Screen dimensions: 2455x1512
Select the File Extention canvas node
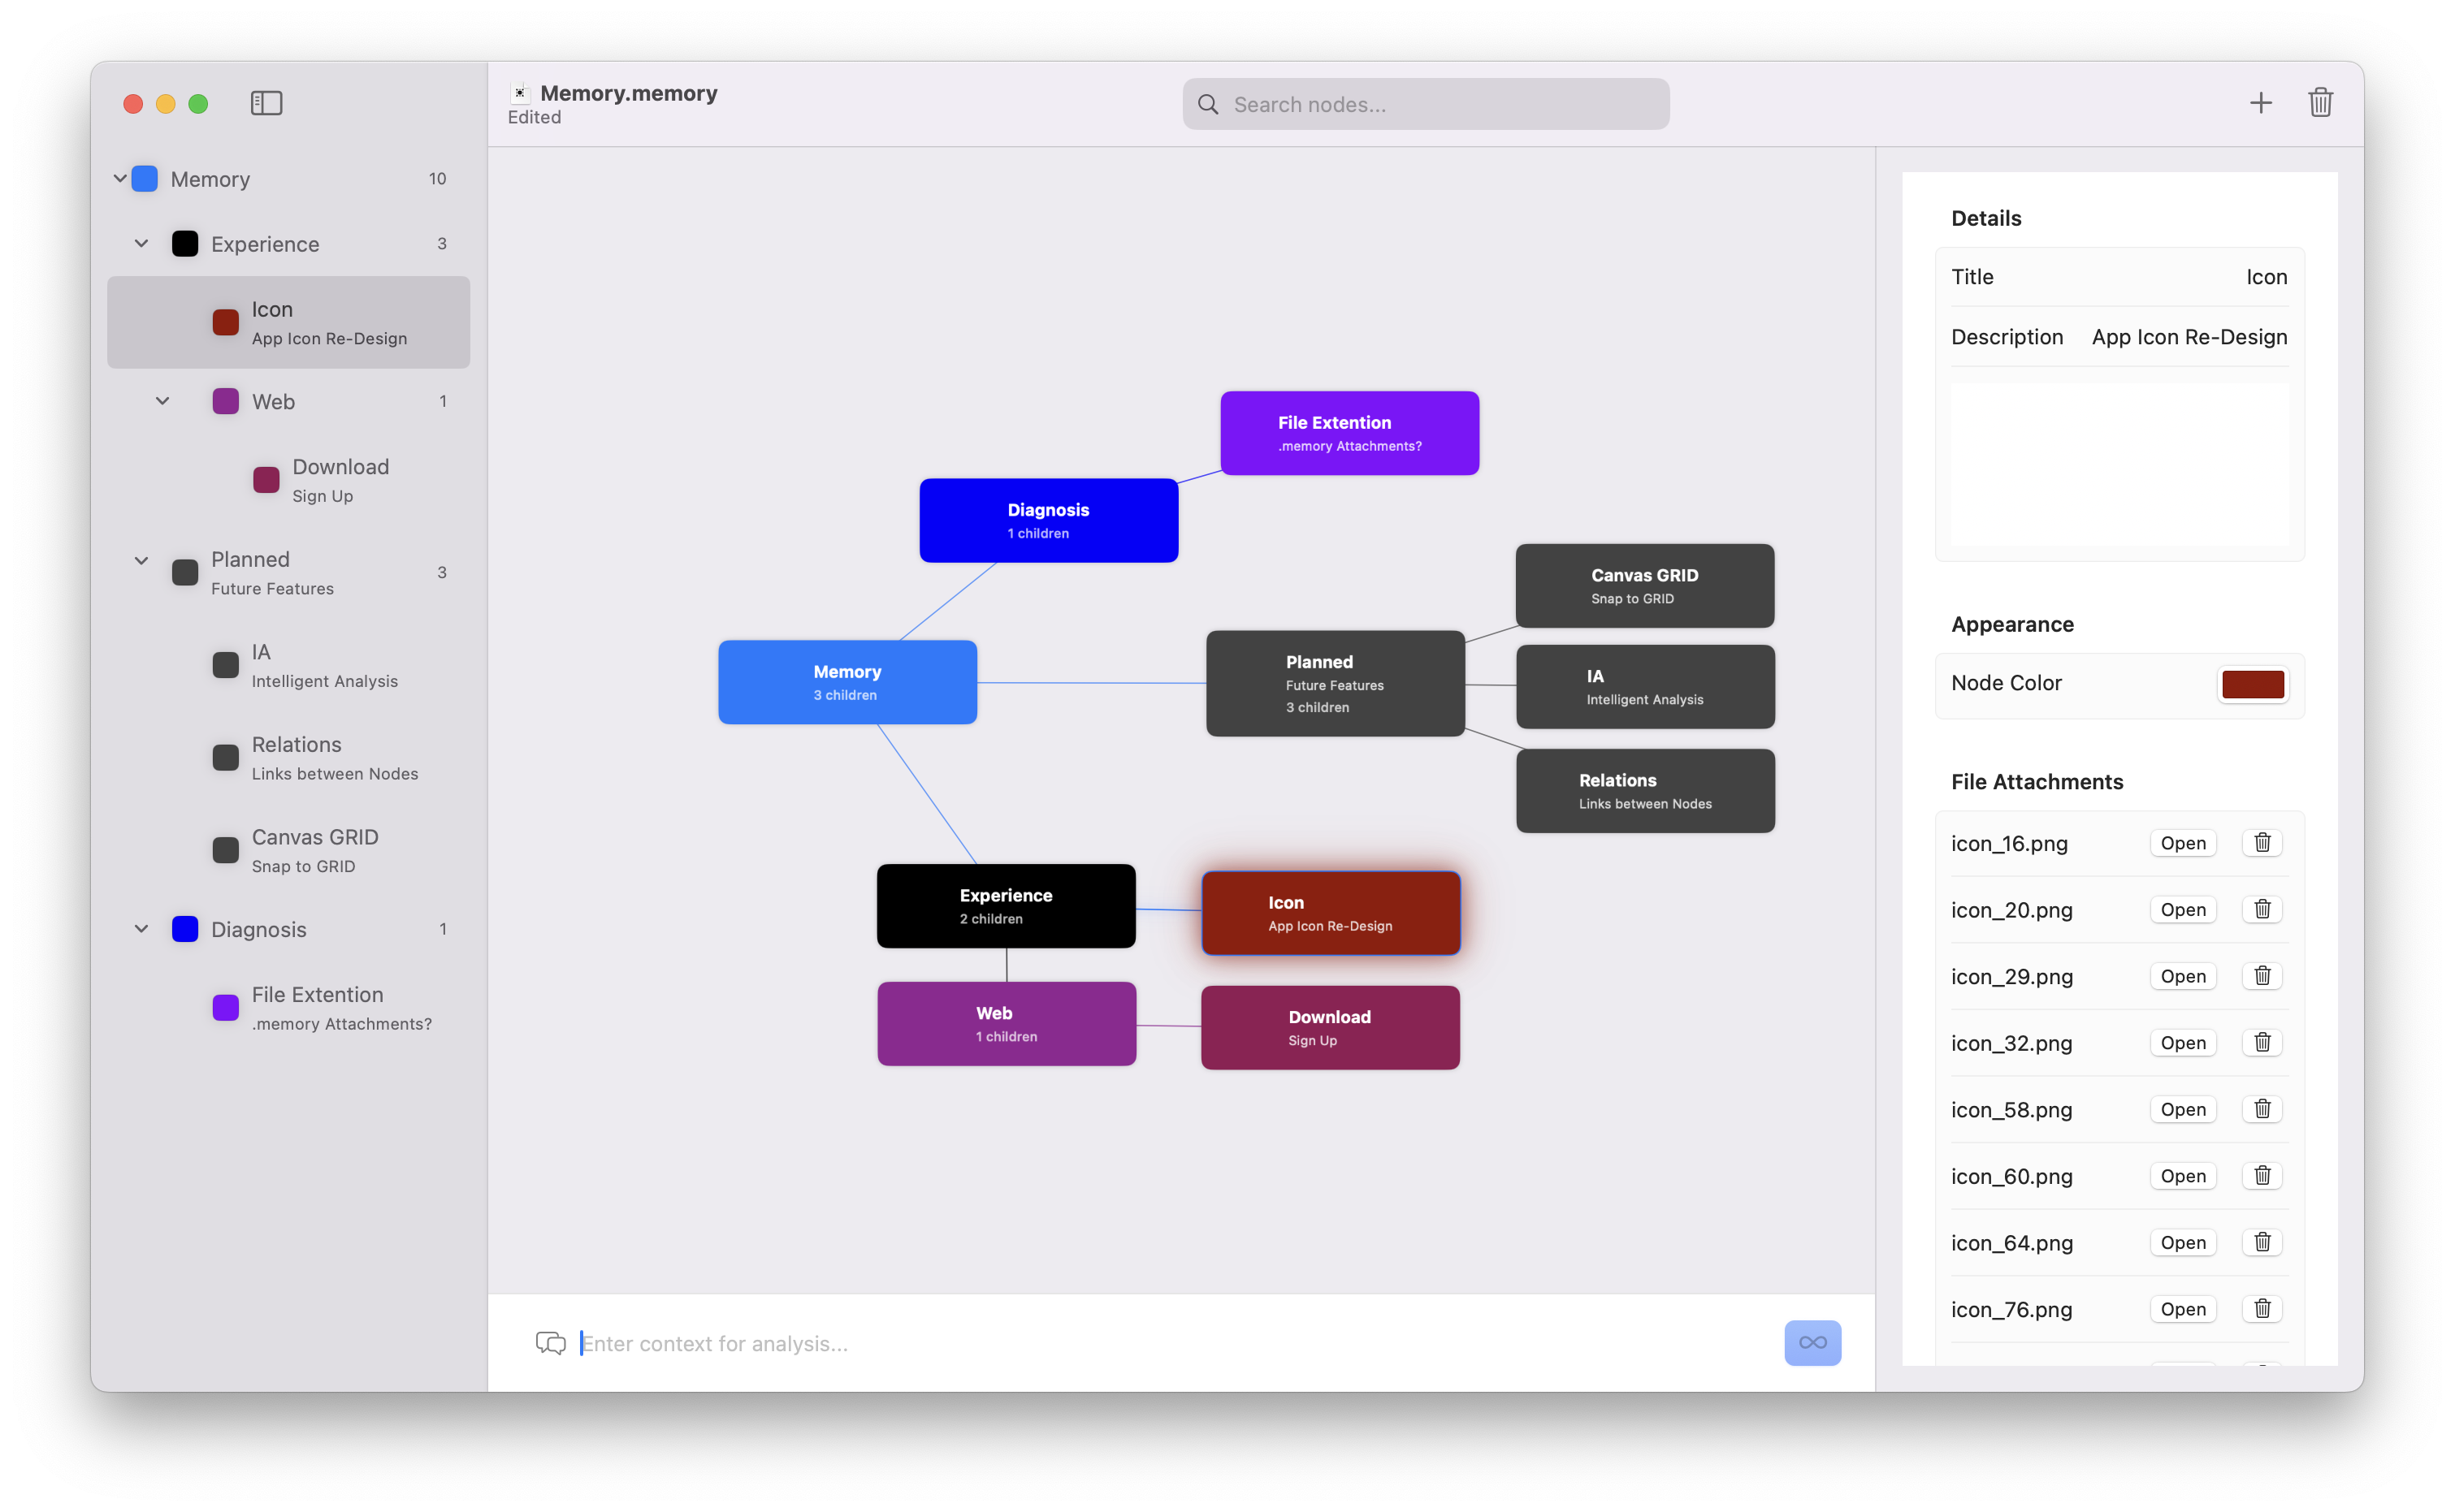(1349, 433)
